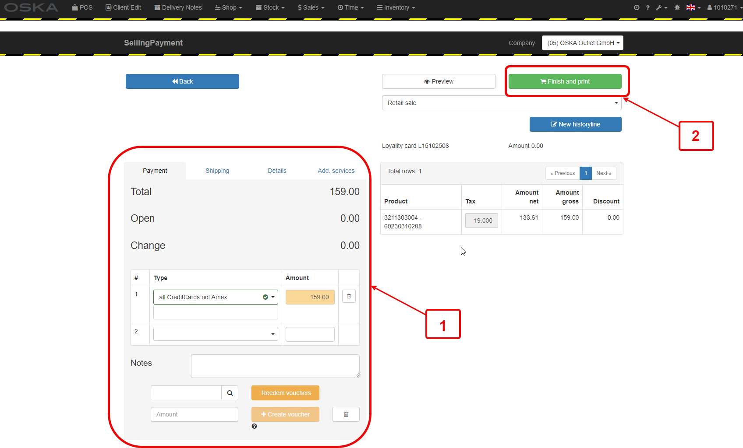Expand the Stock menu
The image size is (743, 448).
pos(270,7)
